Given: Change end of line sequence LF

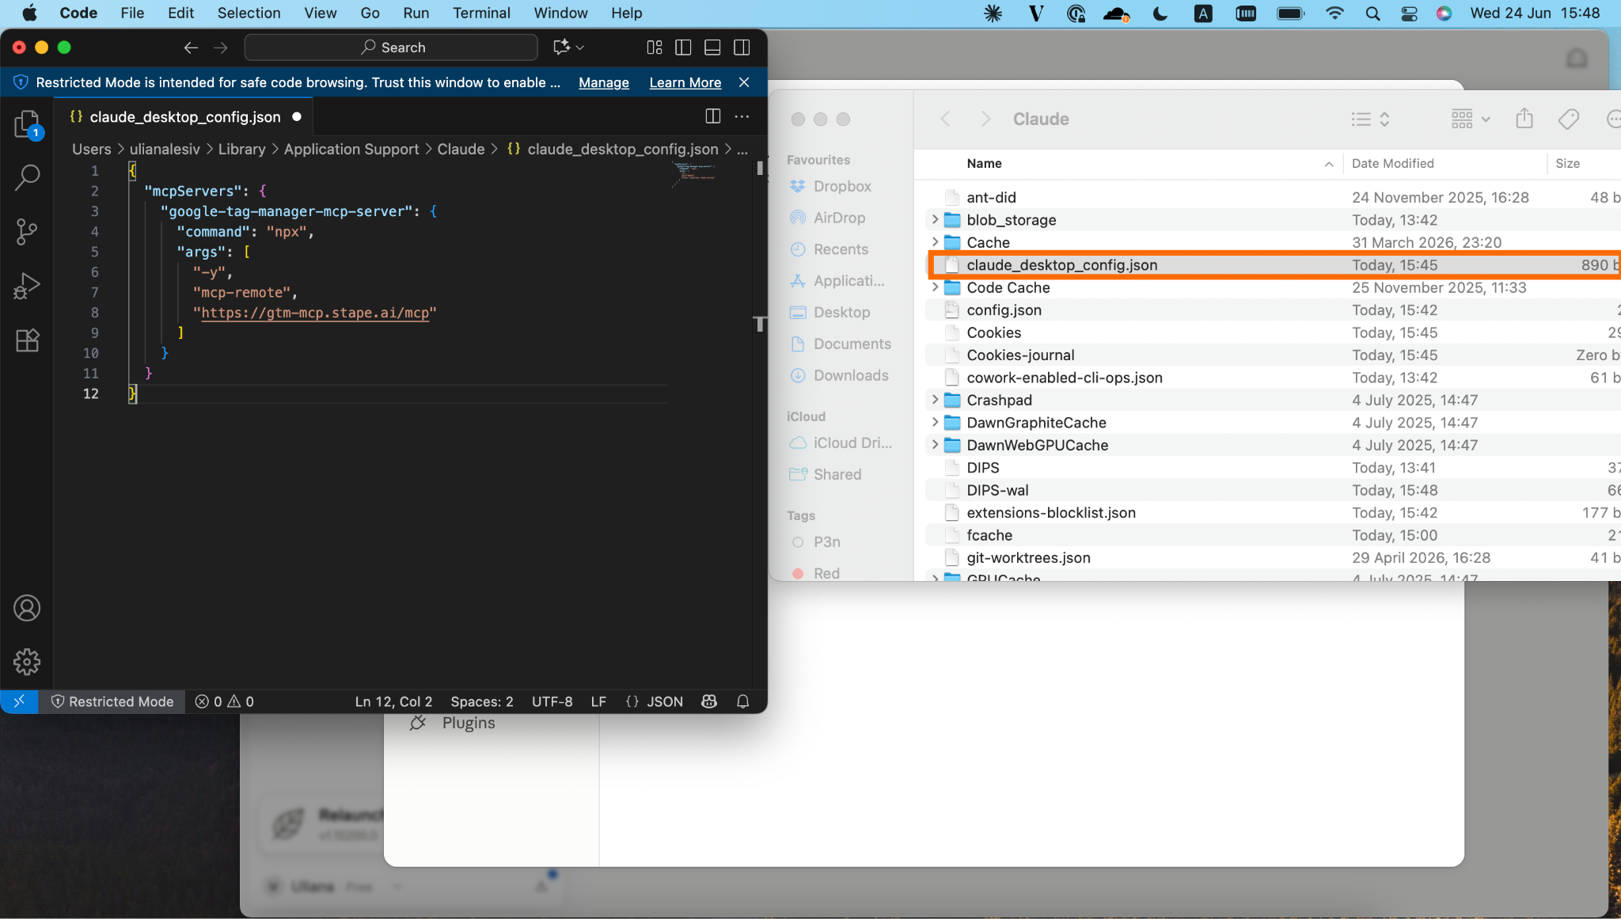Looking at the screenshot, I should tap(598, 701).
